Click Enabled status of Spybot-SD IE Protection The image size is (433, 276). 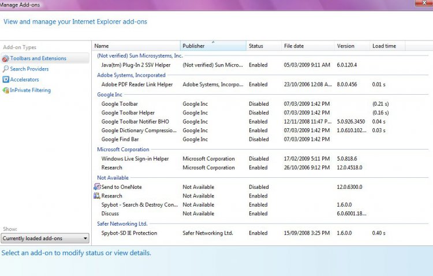pyautogui.click(x=258, y=233)
